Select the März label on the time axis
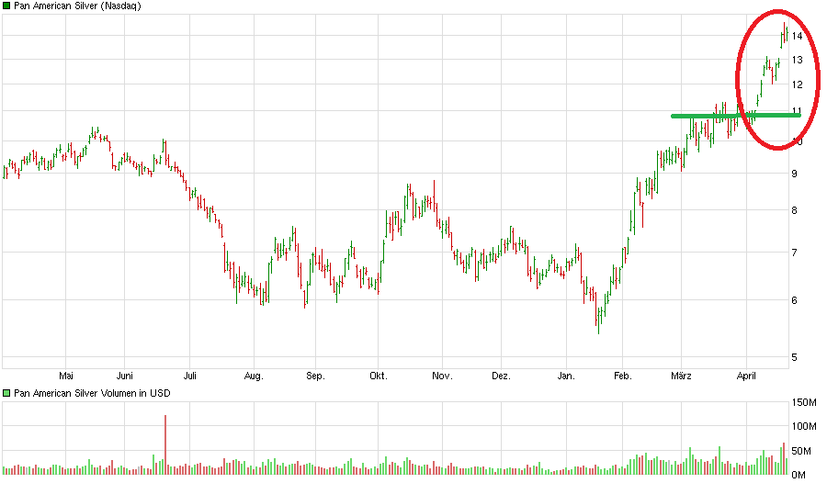 pyautogui.click(x=681, y=376)
